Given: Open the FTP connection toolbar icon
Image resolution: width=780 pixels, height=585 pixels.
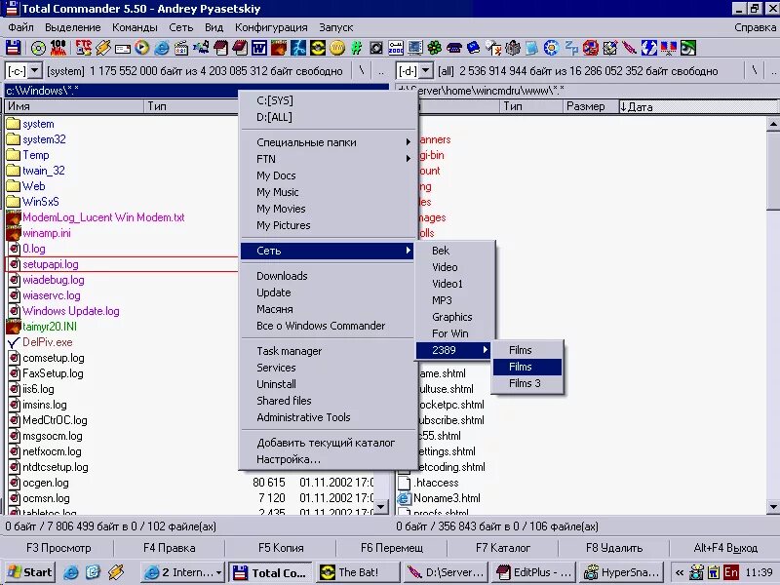Looking at the screenshot, I should 84,48.
